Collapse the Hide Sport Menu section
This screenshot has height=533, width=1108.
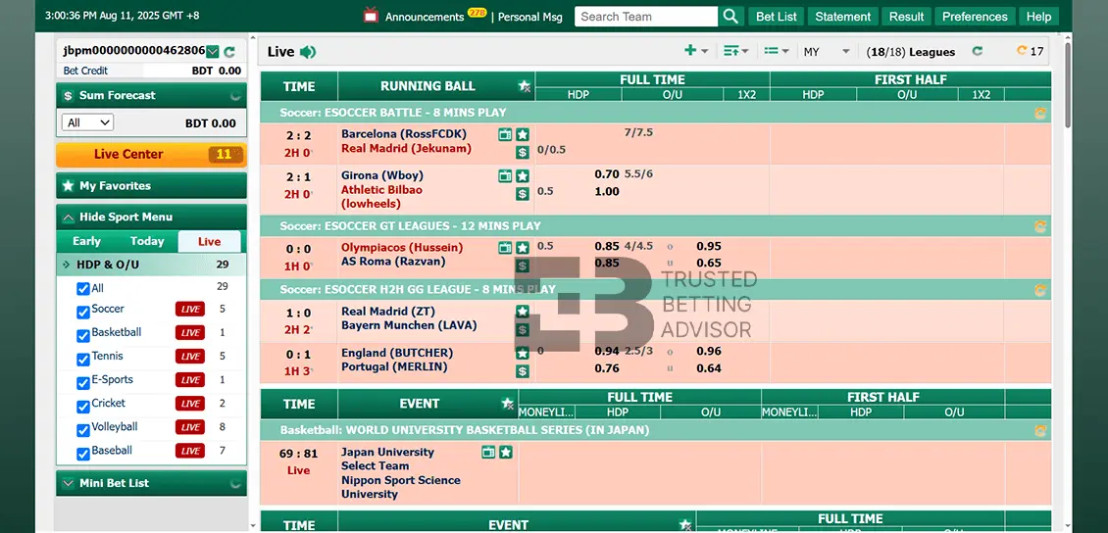[151, 217]
